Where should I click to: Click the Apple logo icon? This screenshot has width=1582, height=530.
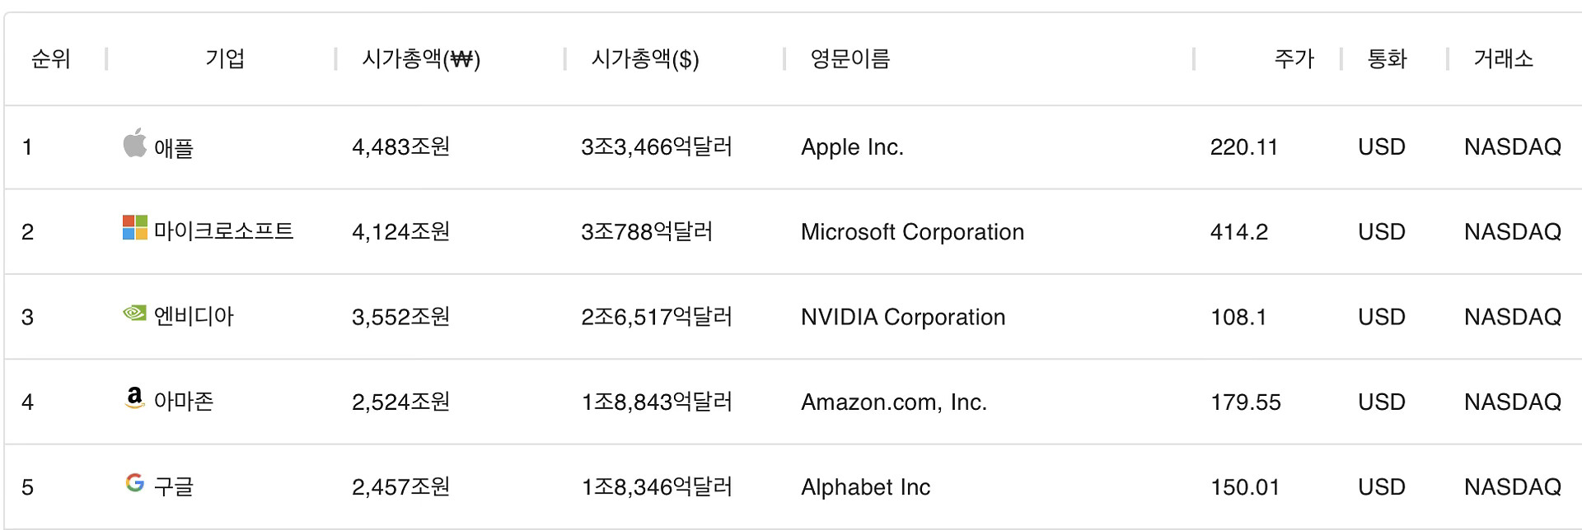134,143
